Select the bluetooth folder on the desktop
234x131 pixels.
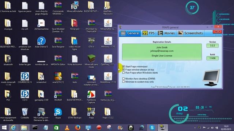(x=8, y=60)
